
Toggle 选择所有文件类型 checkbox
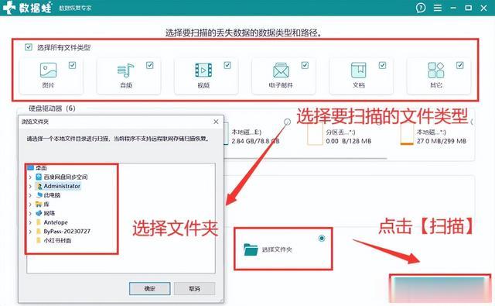pos(29,47)
